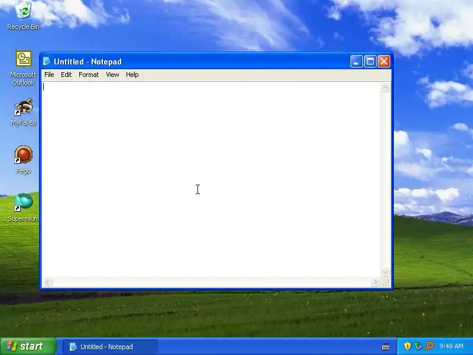Click the vertical scrollbar down arrow
This screenshot has height=355, width=473.
(x=385, y=272)
